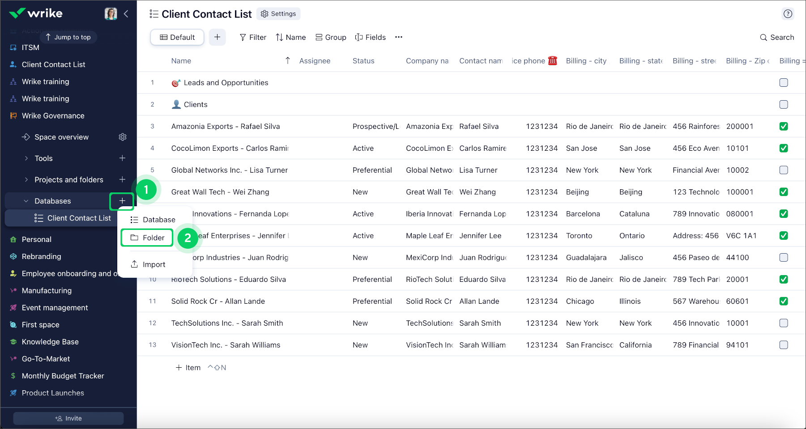Viewport: 806px width, 429px height.
Task: Uncheck the Billing checkbox for CocoLimon Exports
Action: tap(784, 148)
